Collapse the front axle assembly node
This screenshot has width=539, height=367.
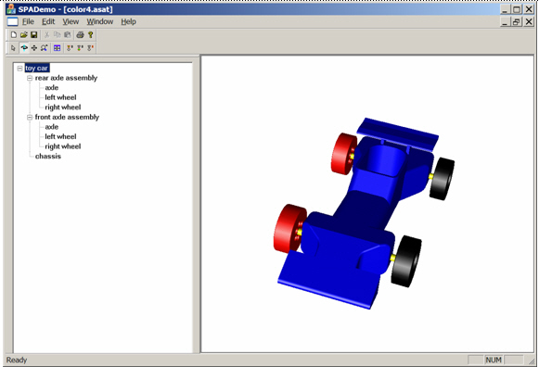tap(30, 118)
